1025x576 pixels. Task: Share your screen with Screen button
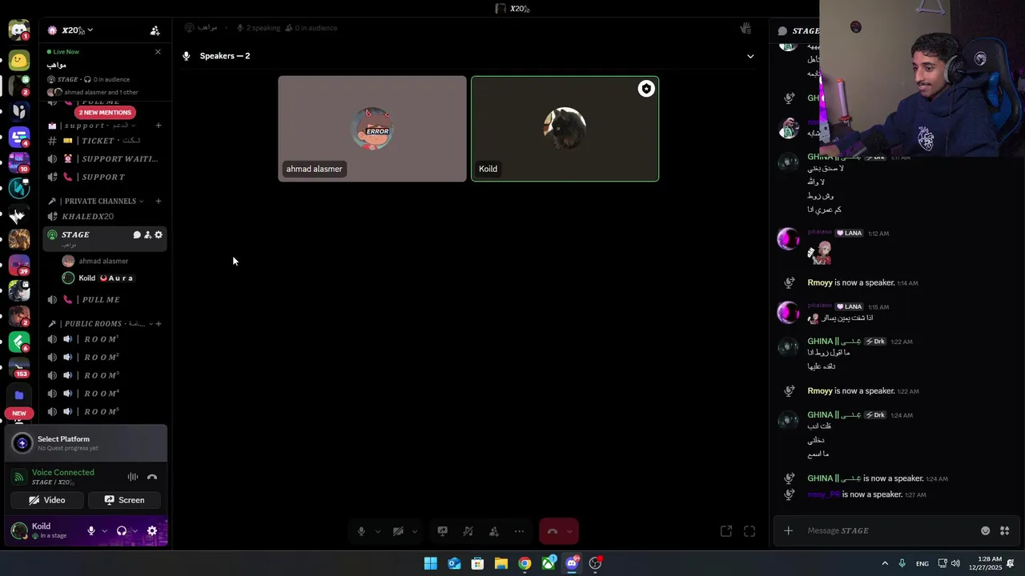point(125,500)
